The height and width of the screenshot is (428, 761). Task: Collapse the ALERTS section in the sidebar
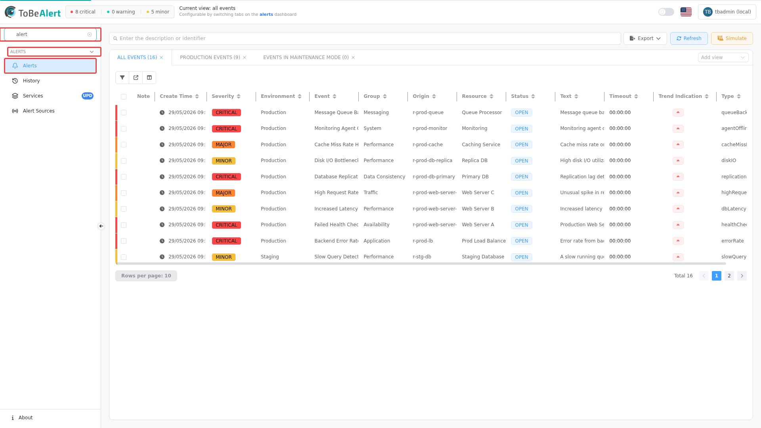(54, 52)
